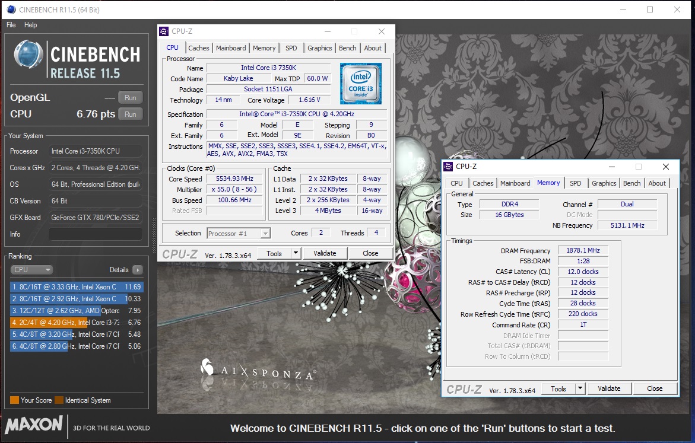695x443 pixels.
Task: Click the Core Voltage value 1.616 V
Action: (309, 100)
